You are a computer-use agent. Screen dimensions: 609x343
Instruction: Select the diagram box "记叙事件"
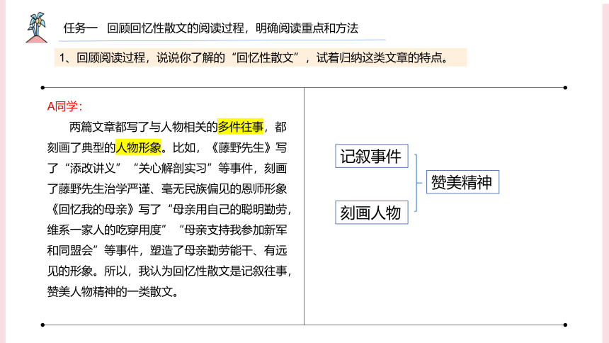click(372, 156)
